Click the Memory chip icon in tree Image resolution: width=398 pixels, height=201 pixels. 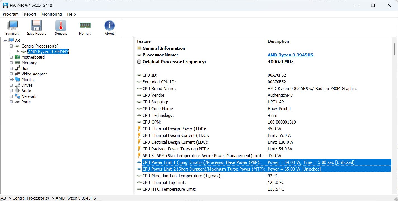tap(17, 63)
